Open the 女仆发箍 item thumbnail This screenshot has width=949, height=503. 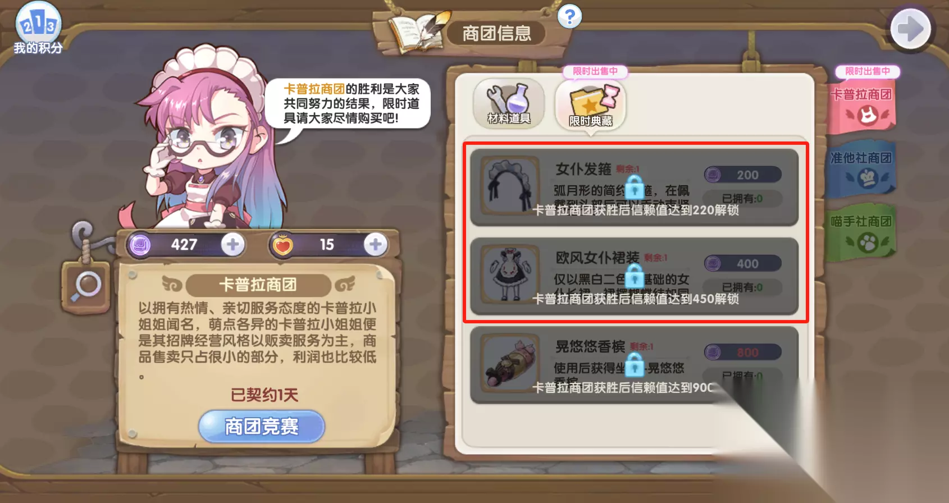click(x=510, y=186)
